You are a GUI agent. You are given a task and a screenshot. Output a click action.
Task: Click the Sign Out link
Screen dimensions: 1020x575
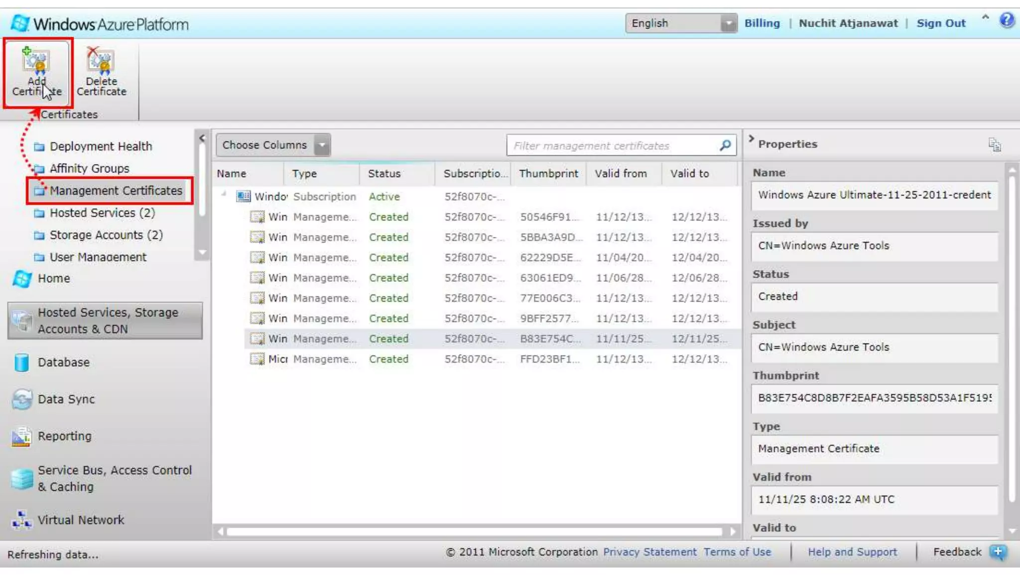tap(940, 23)
